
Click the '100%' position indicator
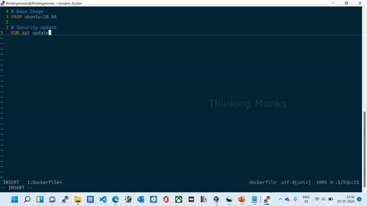pyautogui.click(x=321, y=183)
